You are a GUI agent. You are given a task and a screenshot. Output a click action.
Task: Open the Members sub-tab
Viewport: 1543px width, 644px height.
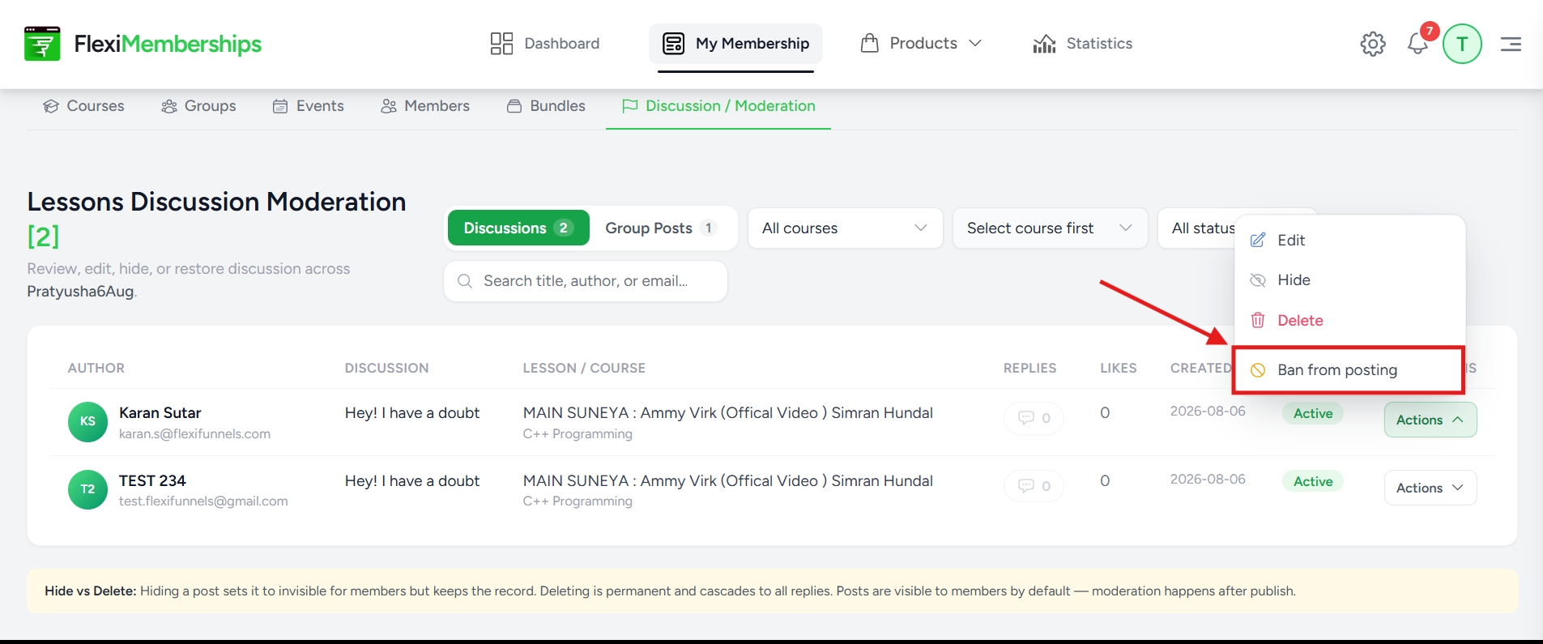pos(425,106)
